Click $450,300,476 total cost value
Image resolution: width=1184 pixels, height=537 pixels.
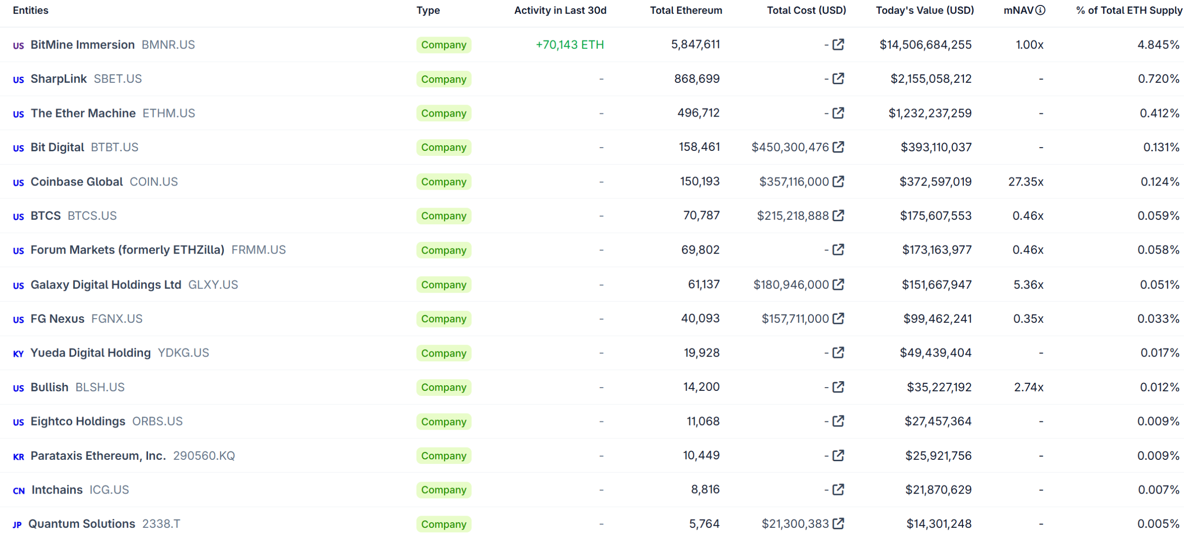[x=790, y=147]
